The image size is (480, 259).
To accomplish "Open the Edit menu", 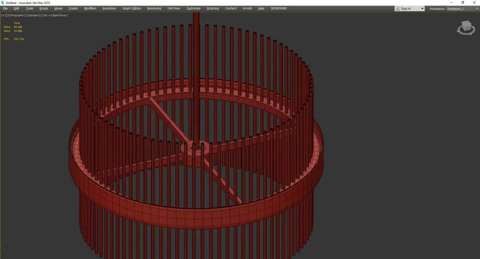I will [x=16, y=8].
